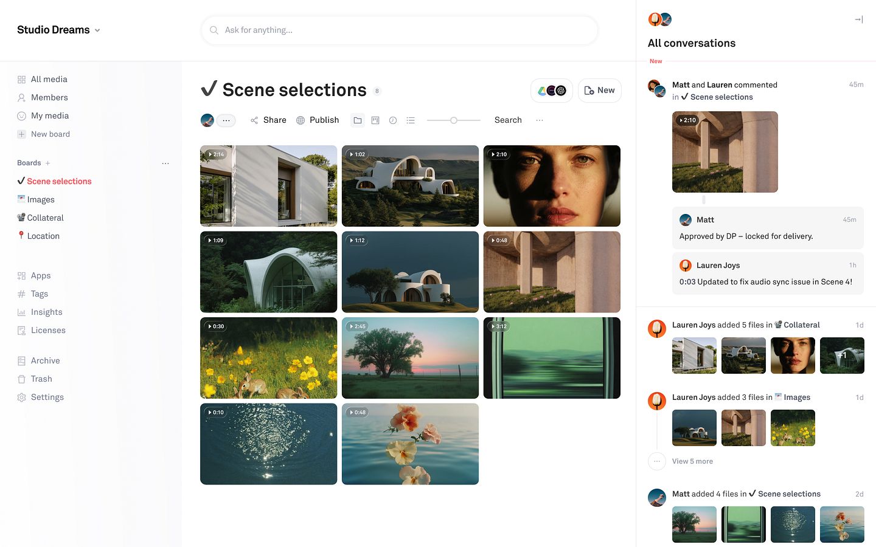876x547 pixels.
Task: Click the Publish button
Action: pyautogui.click(x=318, y=120)
